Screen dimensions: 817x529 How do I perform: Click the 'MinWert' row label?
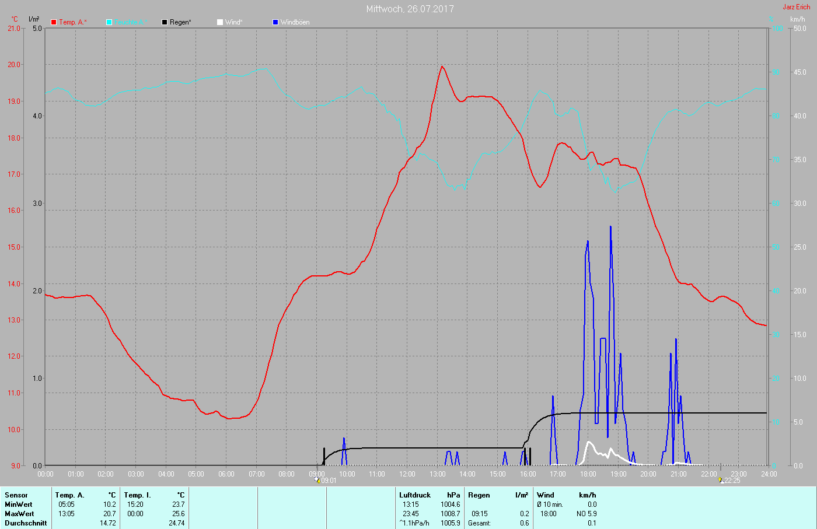point(19,505)
